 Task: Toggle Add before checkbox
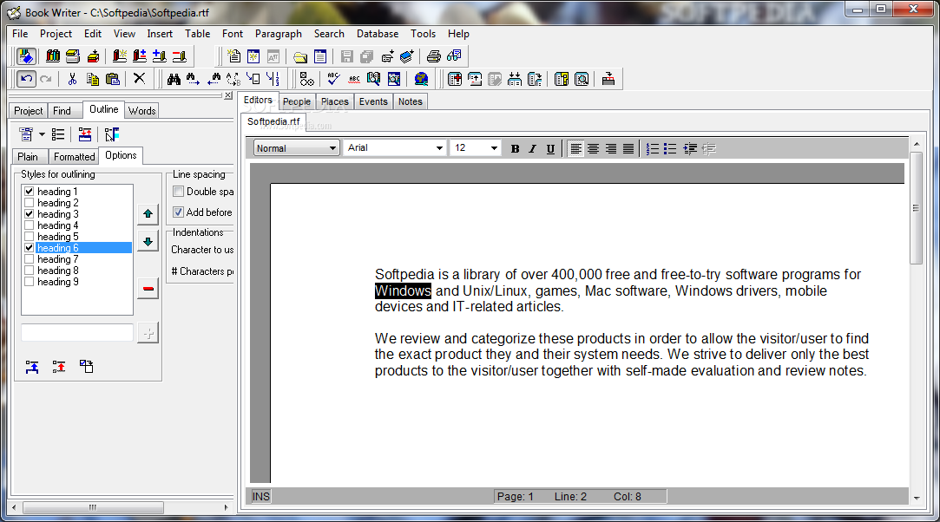pyautogui.click(x=178, y=212)
